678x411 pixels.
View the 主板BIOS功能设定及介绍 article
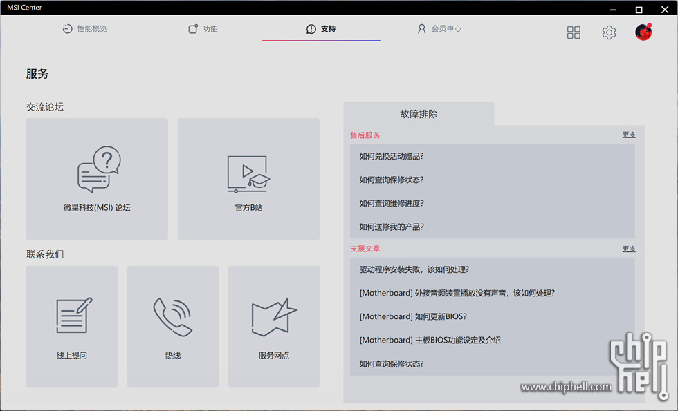pyautogui.click(x=430, y=340)
